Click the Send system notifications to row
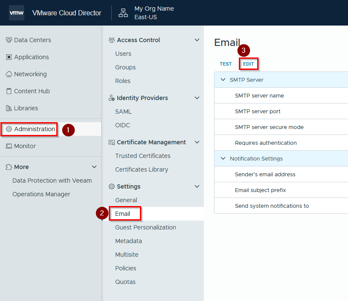This screenshot has height=301, width=348. tap(281, 206)
